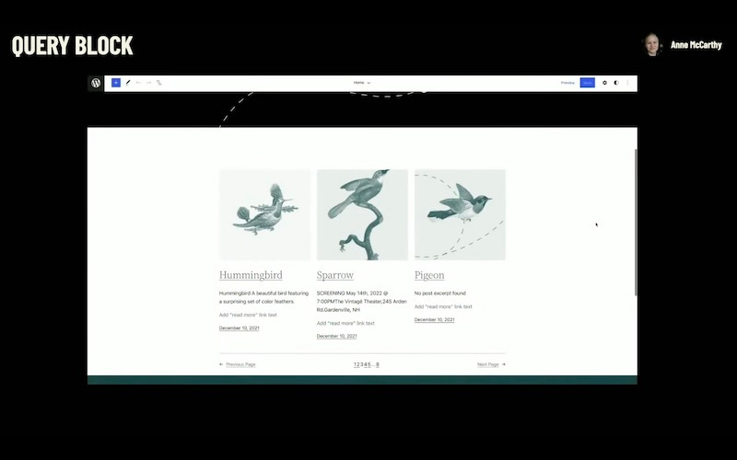Screen dimensions: 737x460
Task: Go to Previous Page link
Action: [x=238, y=364]
